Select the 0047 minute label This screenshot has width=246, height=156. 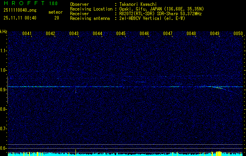[168, 34]
